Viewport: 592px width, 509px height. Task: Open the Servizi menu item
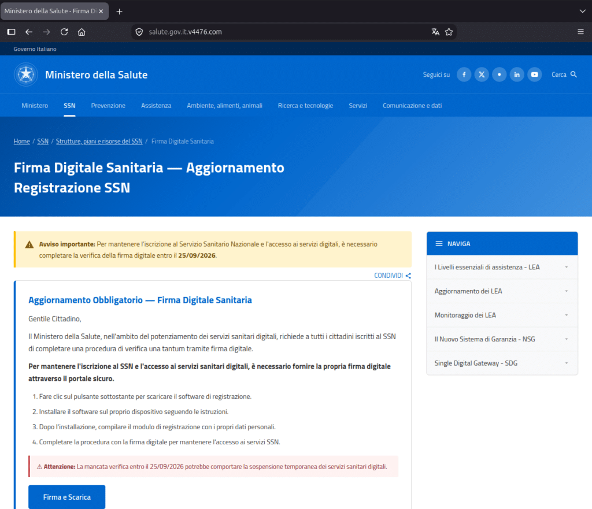358,106
